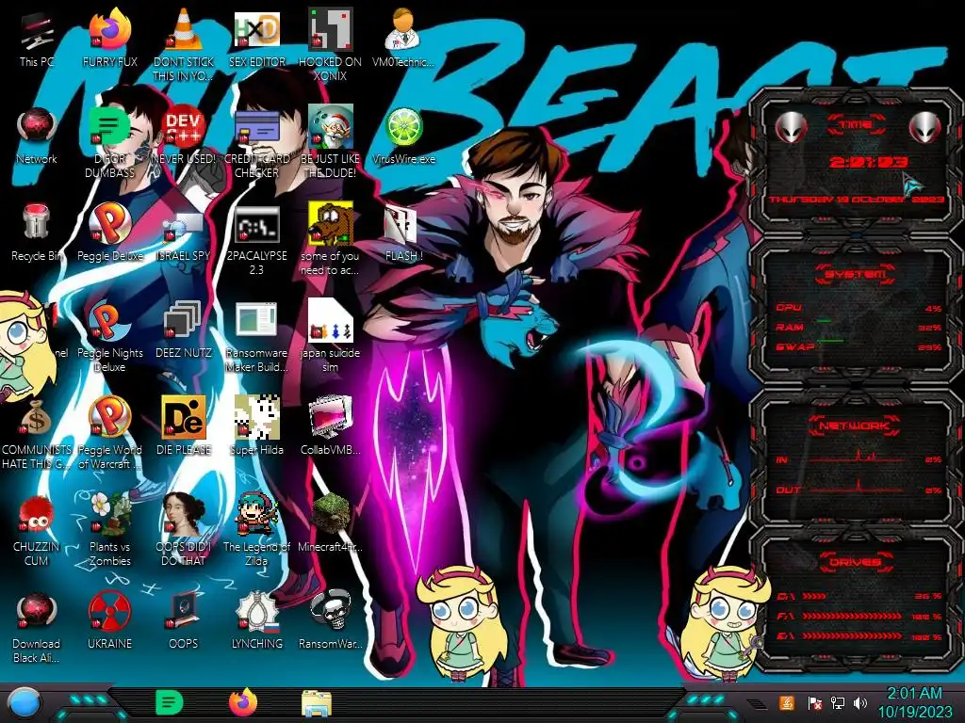Image resolution: width=965 pixels, height=723 pixels.
Task: Launch Peggle World of Warcraft shortcut
Action: pos(109,433)
